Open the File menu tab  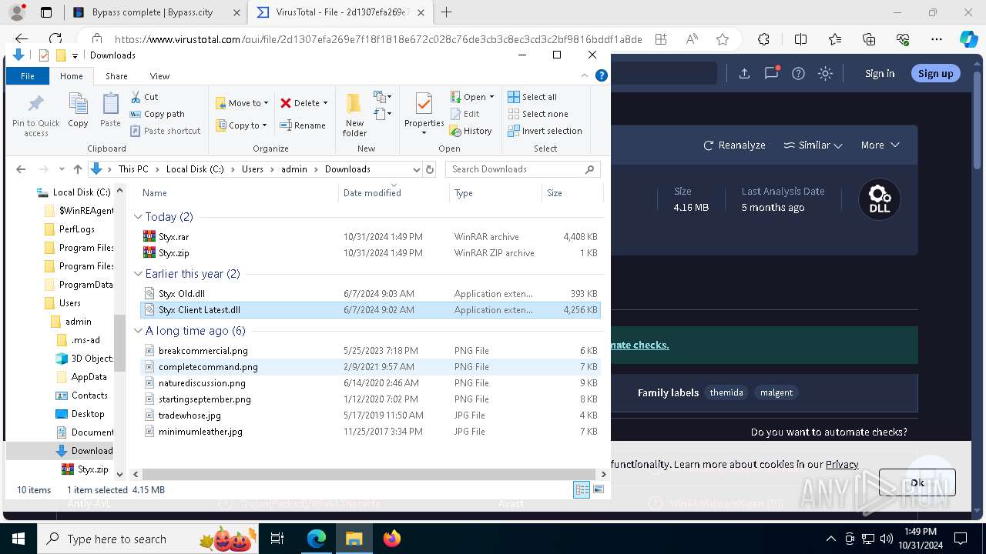pyautogui.click(x=28, y=76)
